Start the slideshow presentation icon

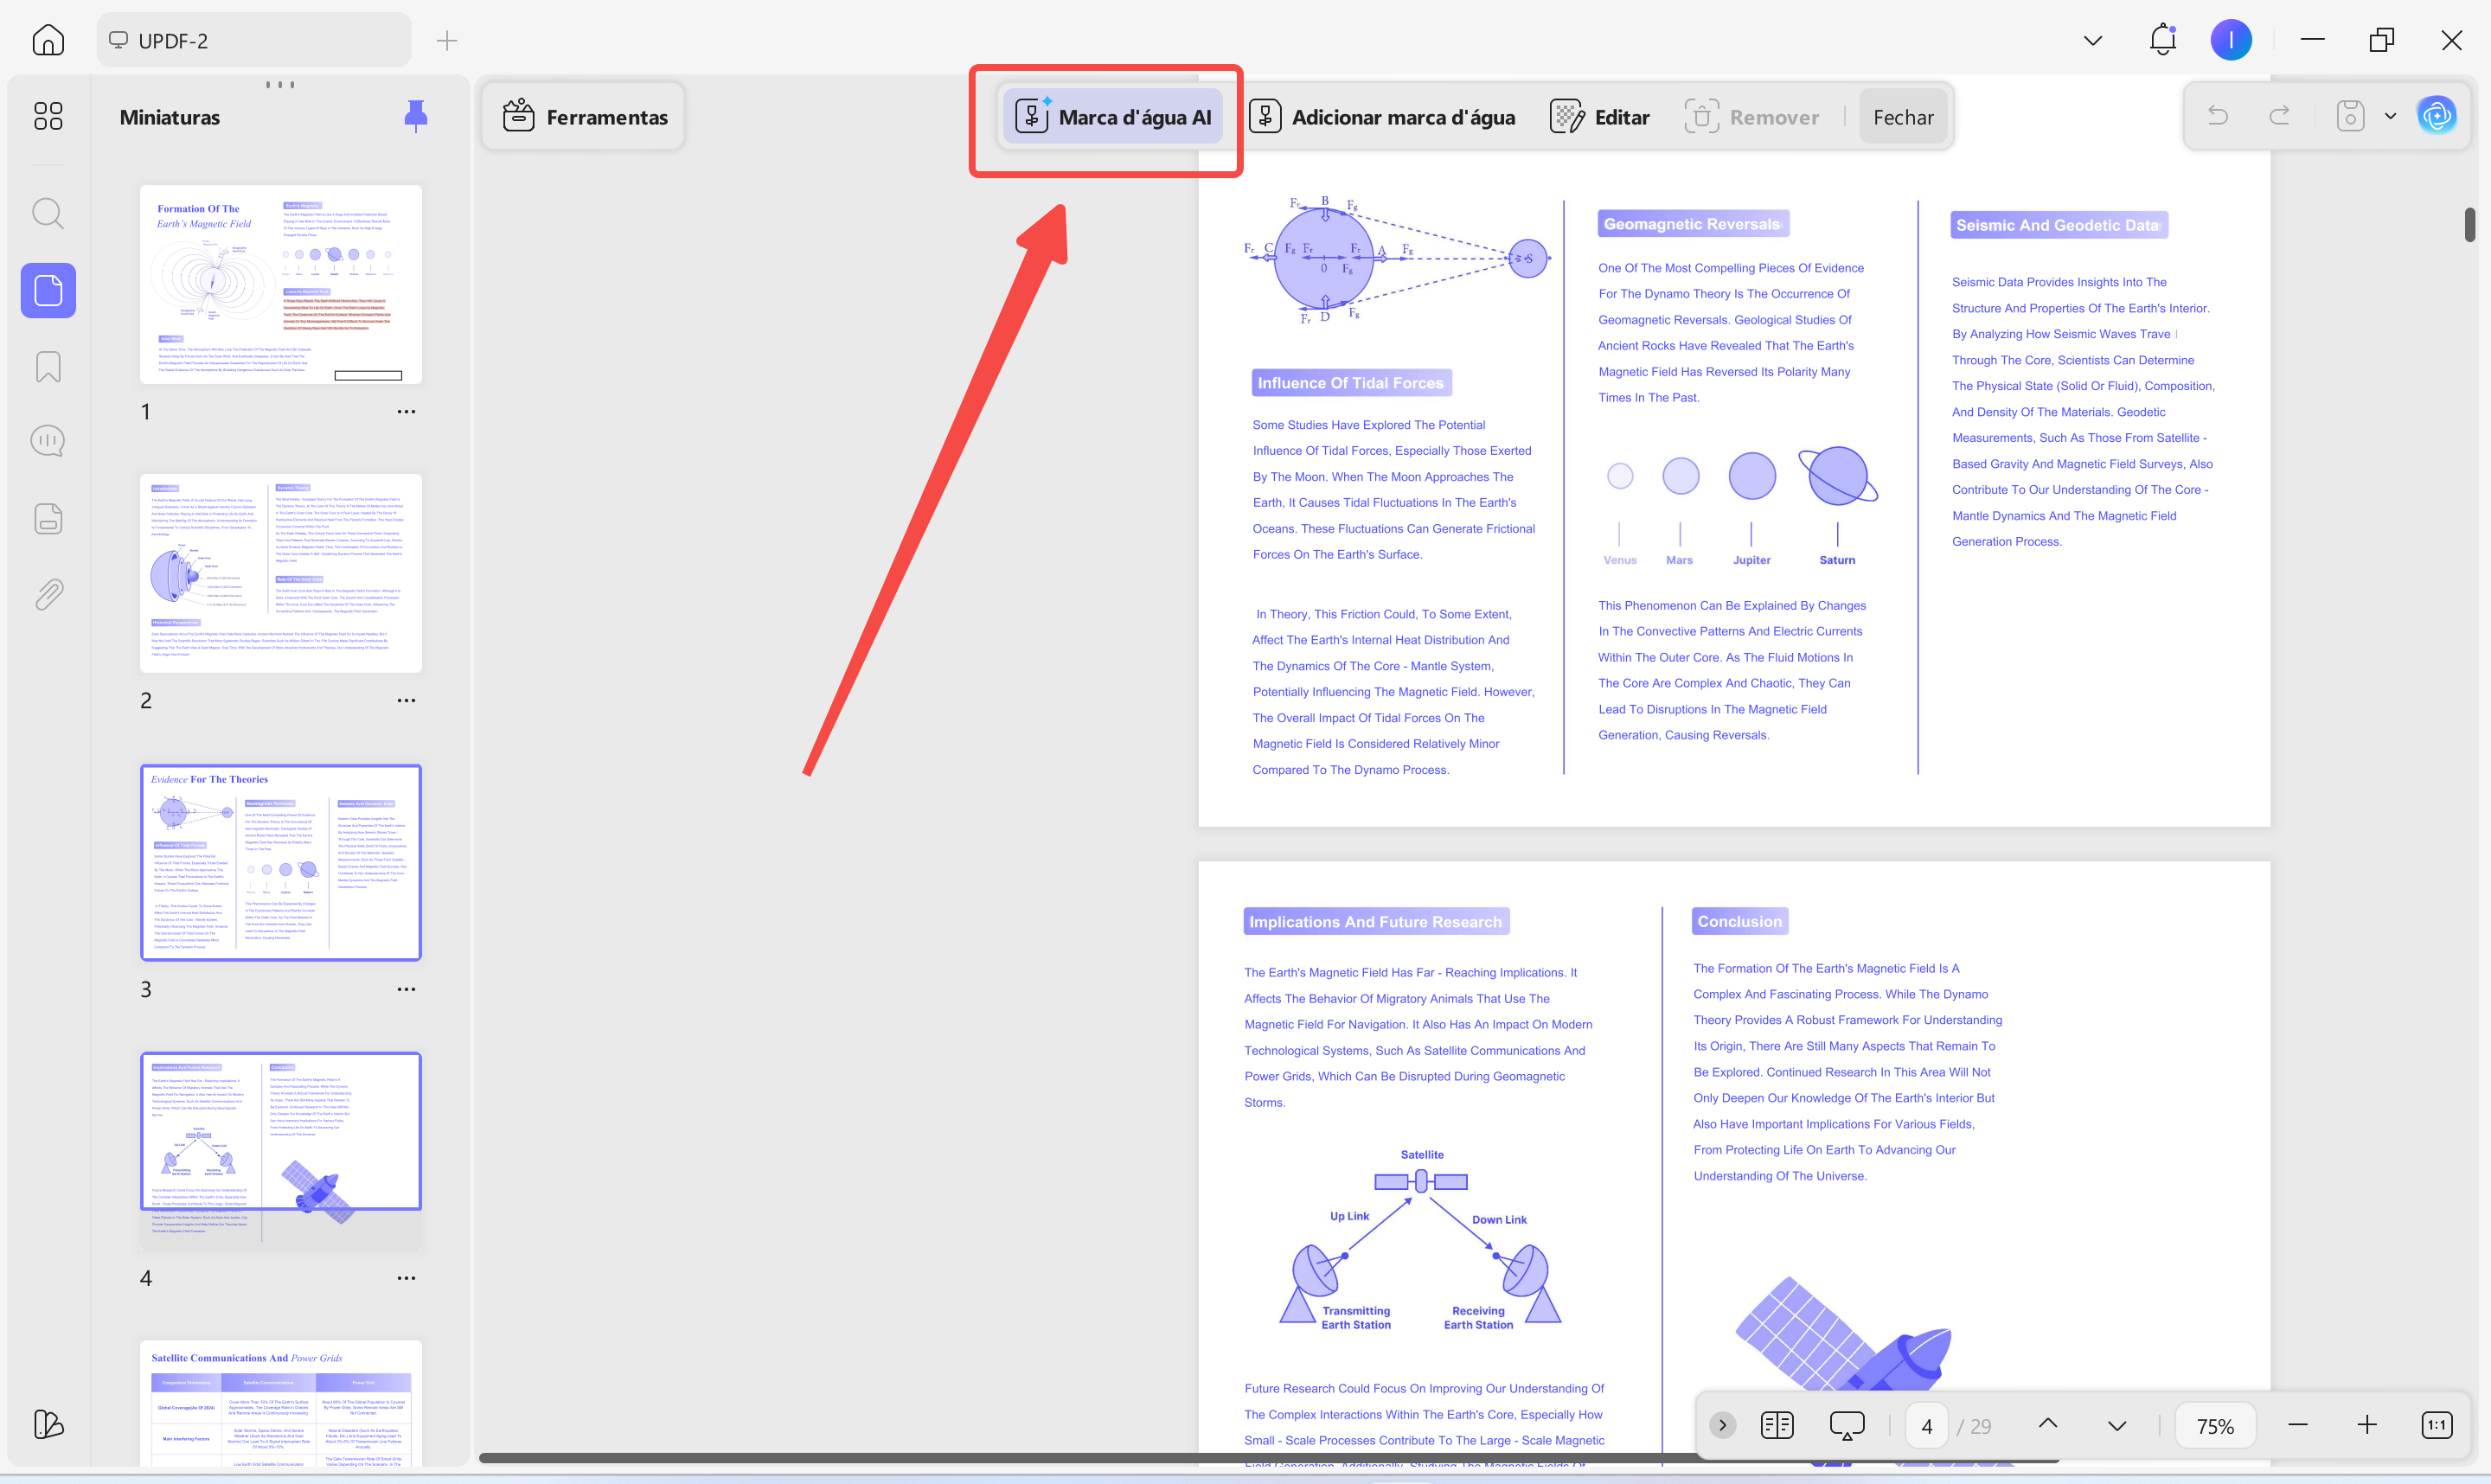click(x=1846, y=1425)
